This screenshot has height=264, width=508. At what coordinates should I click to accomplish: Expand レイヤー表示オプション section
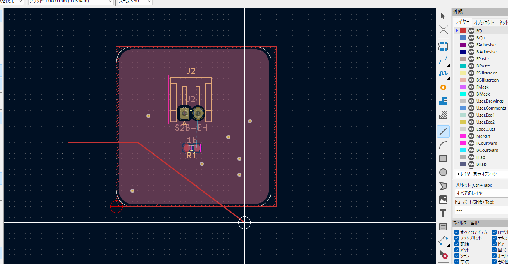point(478,174)
